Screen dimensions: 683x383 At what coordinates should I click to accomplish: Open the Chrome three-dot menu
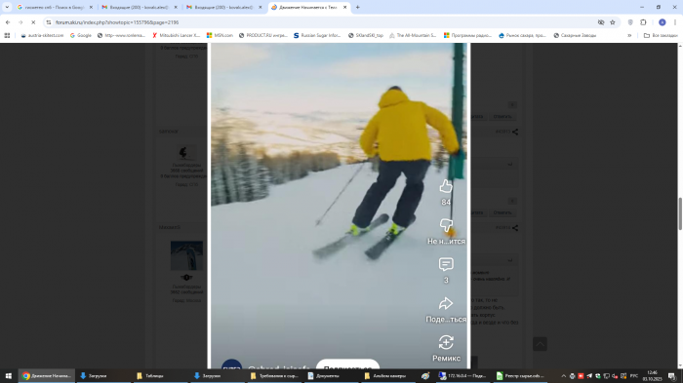[675, 22]
